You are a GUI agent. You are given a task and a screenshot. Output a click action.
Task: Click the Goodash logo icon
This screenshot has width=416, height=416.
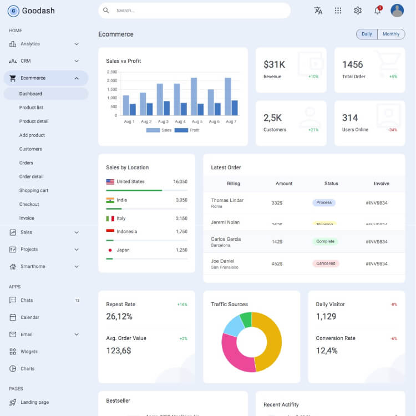click(x=13, y=11)
